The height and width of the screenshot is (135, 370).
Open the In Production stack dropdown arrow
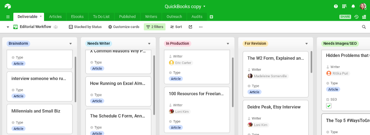pos(228,44)
